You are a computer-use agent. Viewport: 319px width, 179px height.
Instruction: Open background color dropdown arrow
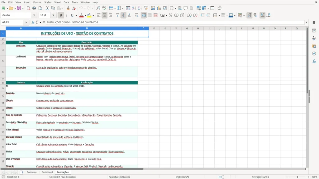[93, 16]
